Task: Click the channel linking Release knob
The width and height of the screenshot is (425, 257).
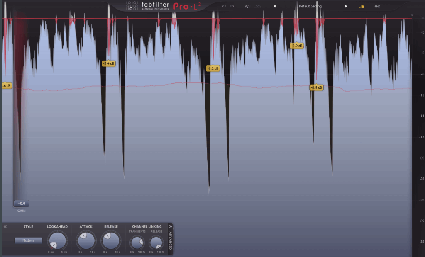Action: (x=156, y=242)
